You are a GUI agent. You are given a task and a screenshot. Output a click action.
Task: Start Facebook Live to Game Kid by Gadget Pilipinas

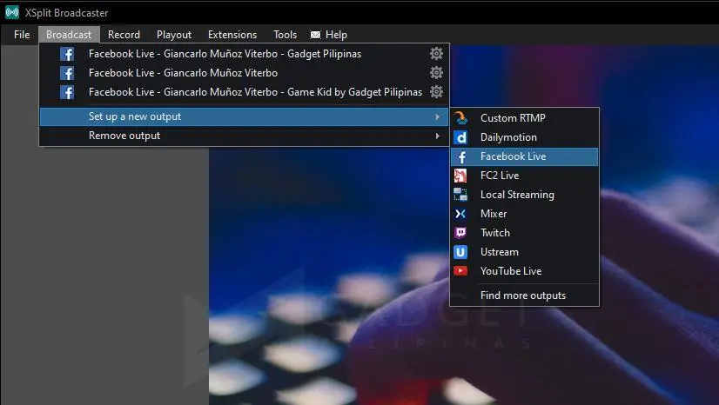point(255,92)
